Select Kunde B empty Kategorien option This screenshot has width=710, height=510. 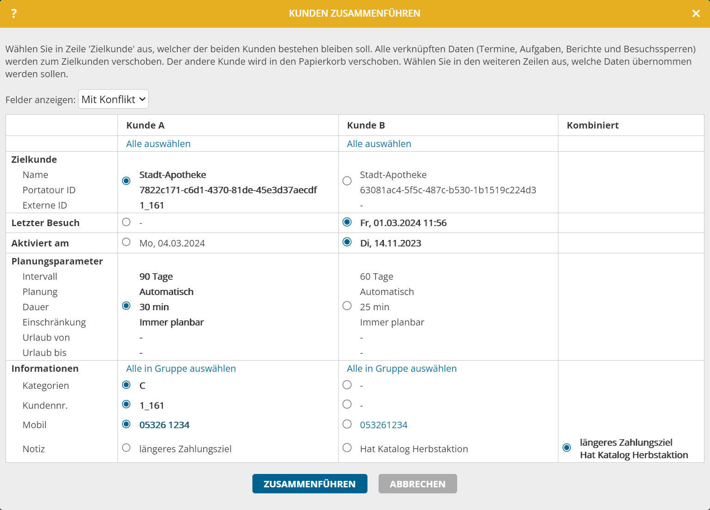click(x=347, y=385)
